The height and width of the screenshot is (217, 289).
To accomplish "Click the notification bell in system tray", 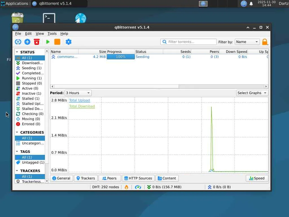I will coord(251,4).
